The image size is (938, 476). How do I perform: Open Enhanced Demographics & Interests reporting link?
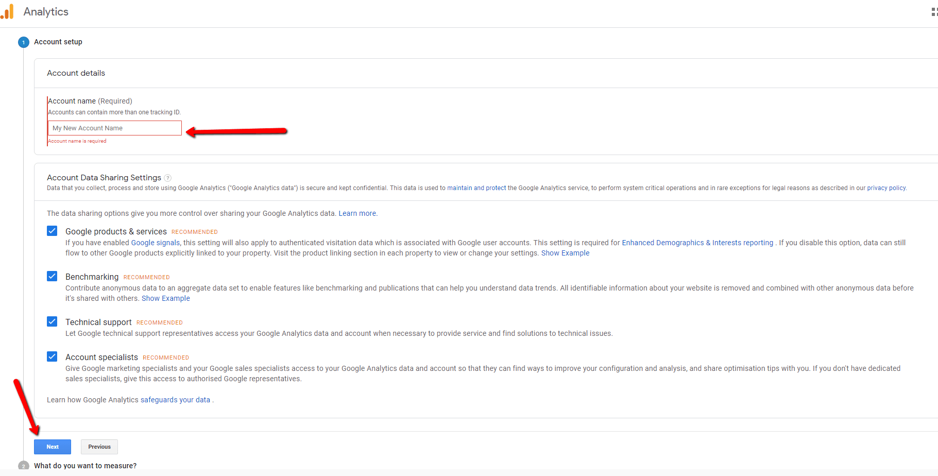[697, 243]
